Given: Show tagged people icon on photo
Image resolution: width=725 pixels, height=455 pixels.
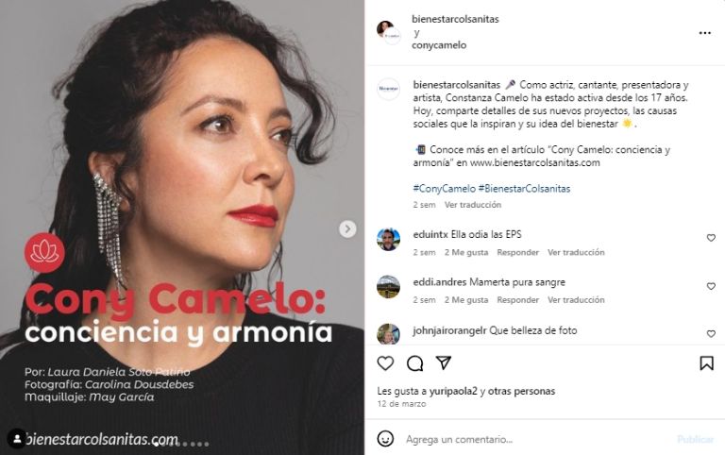Looking at the screenshot, I should 17,439.
